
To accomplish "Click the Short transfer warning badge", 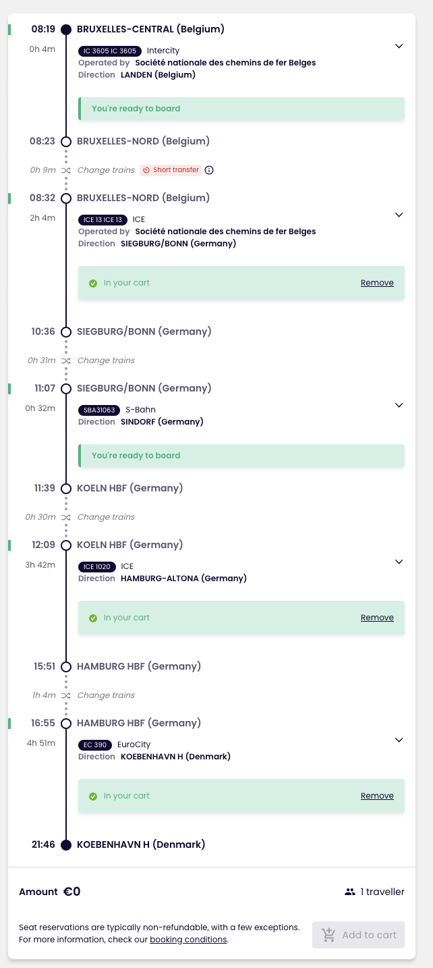I will 171,170.
